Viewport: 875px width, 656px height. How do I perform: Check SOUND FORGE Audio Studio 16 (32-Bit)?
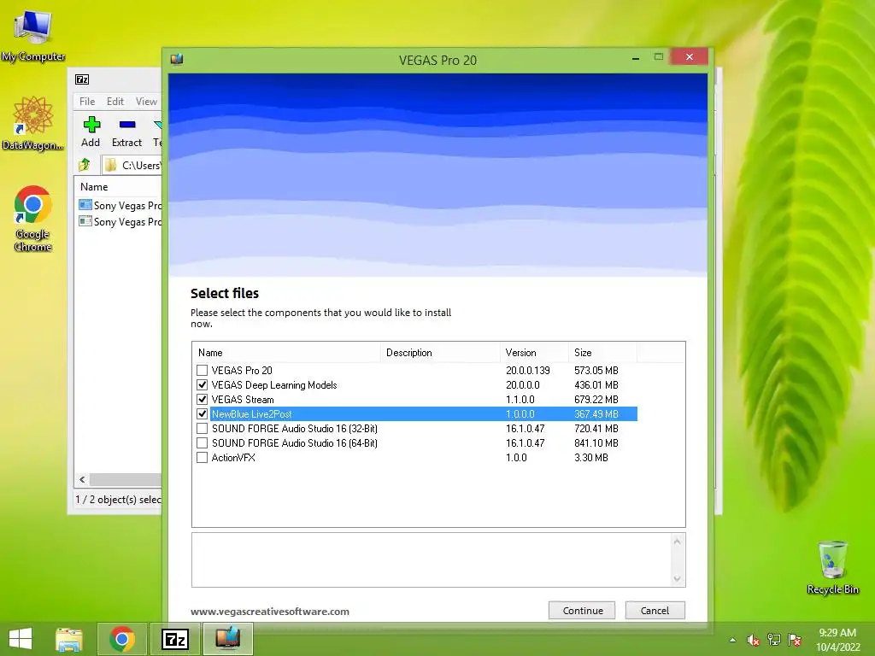click(202, 429)
